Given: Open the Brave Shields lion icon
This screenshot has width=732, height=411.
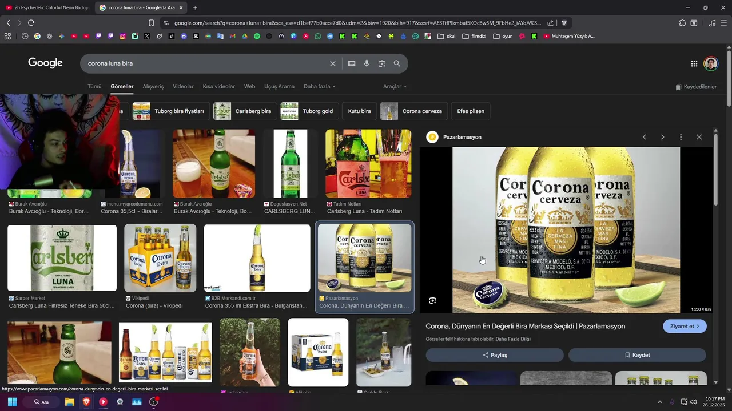Looking at the screenshot, I should point(564,23).
